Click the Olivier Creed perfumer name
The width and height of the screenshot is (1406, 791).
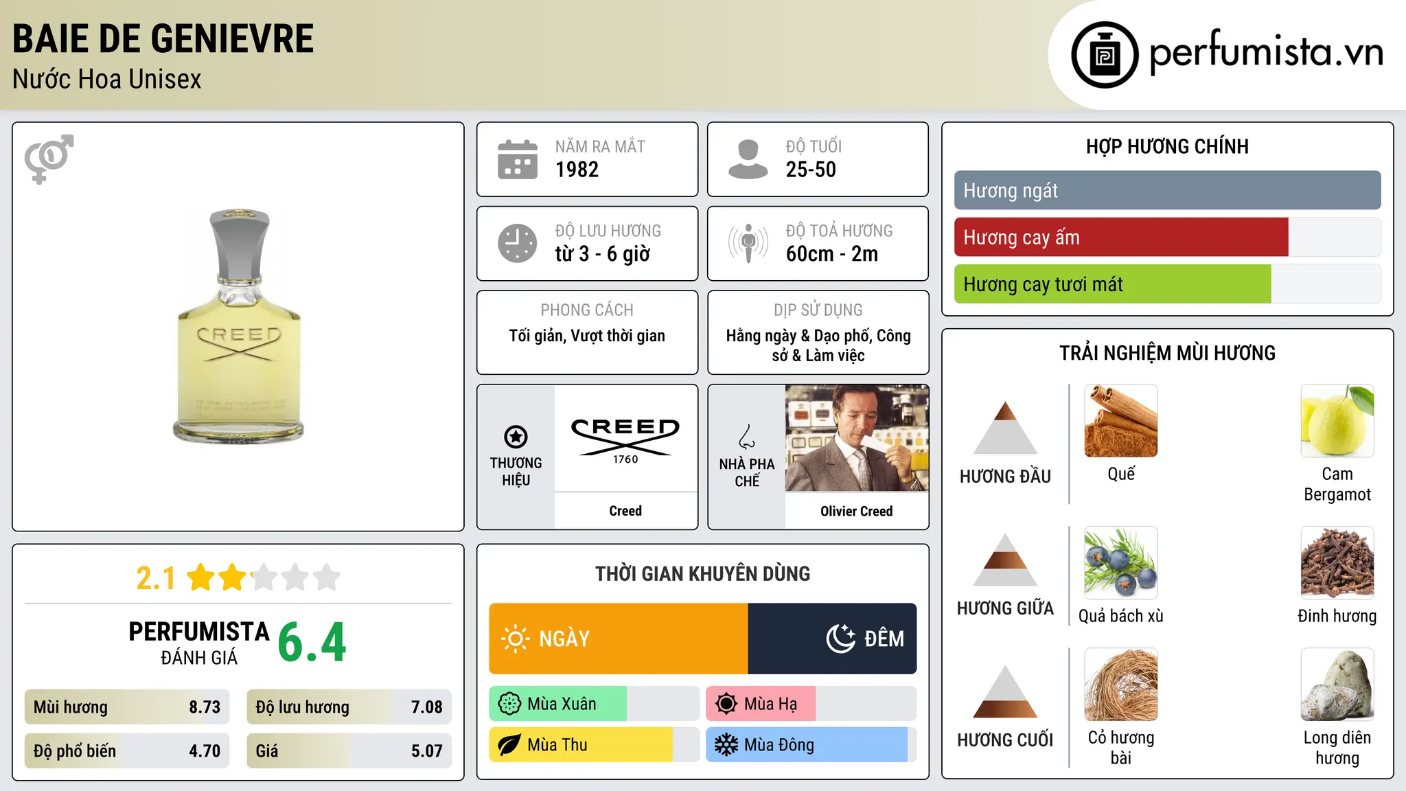pyautogui.click(x=857, y=511)
